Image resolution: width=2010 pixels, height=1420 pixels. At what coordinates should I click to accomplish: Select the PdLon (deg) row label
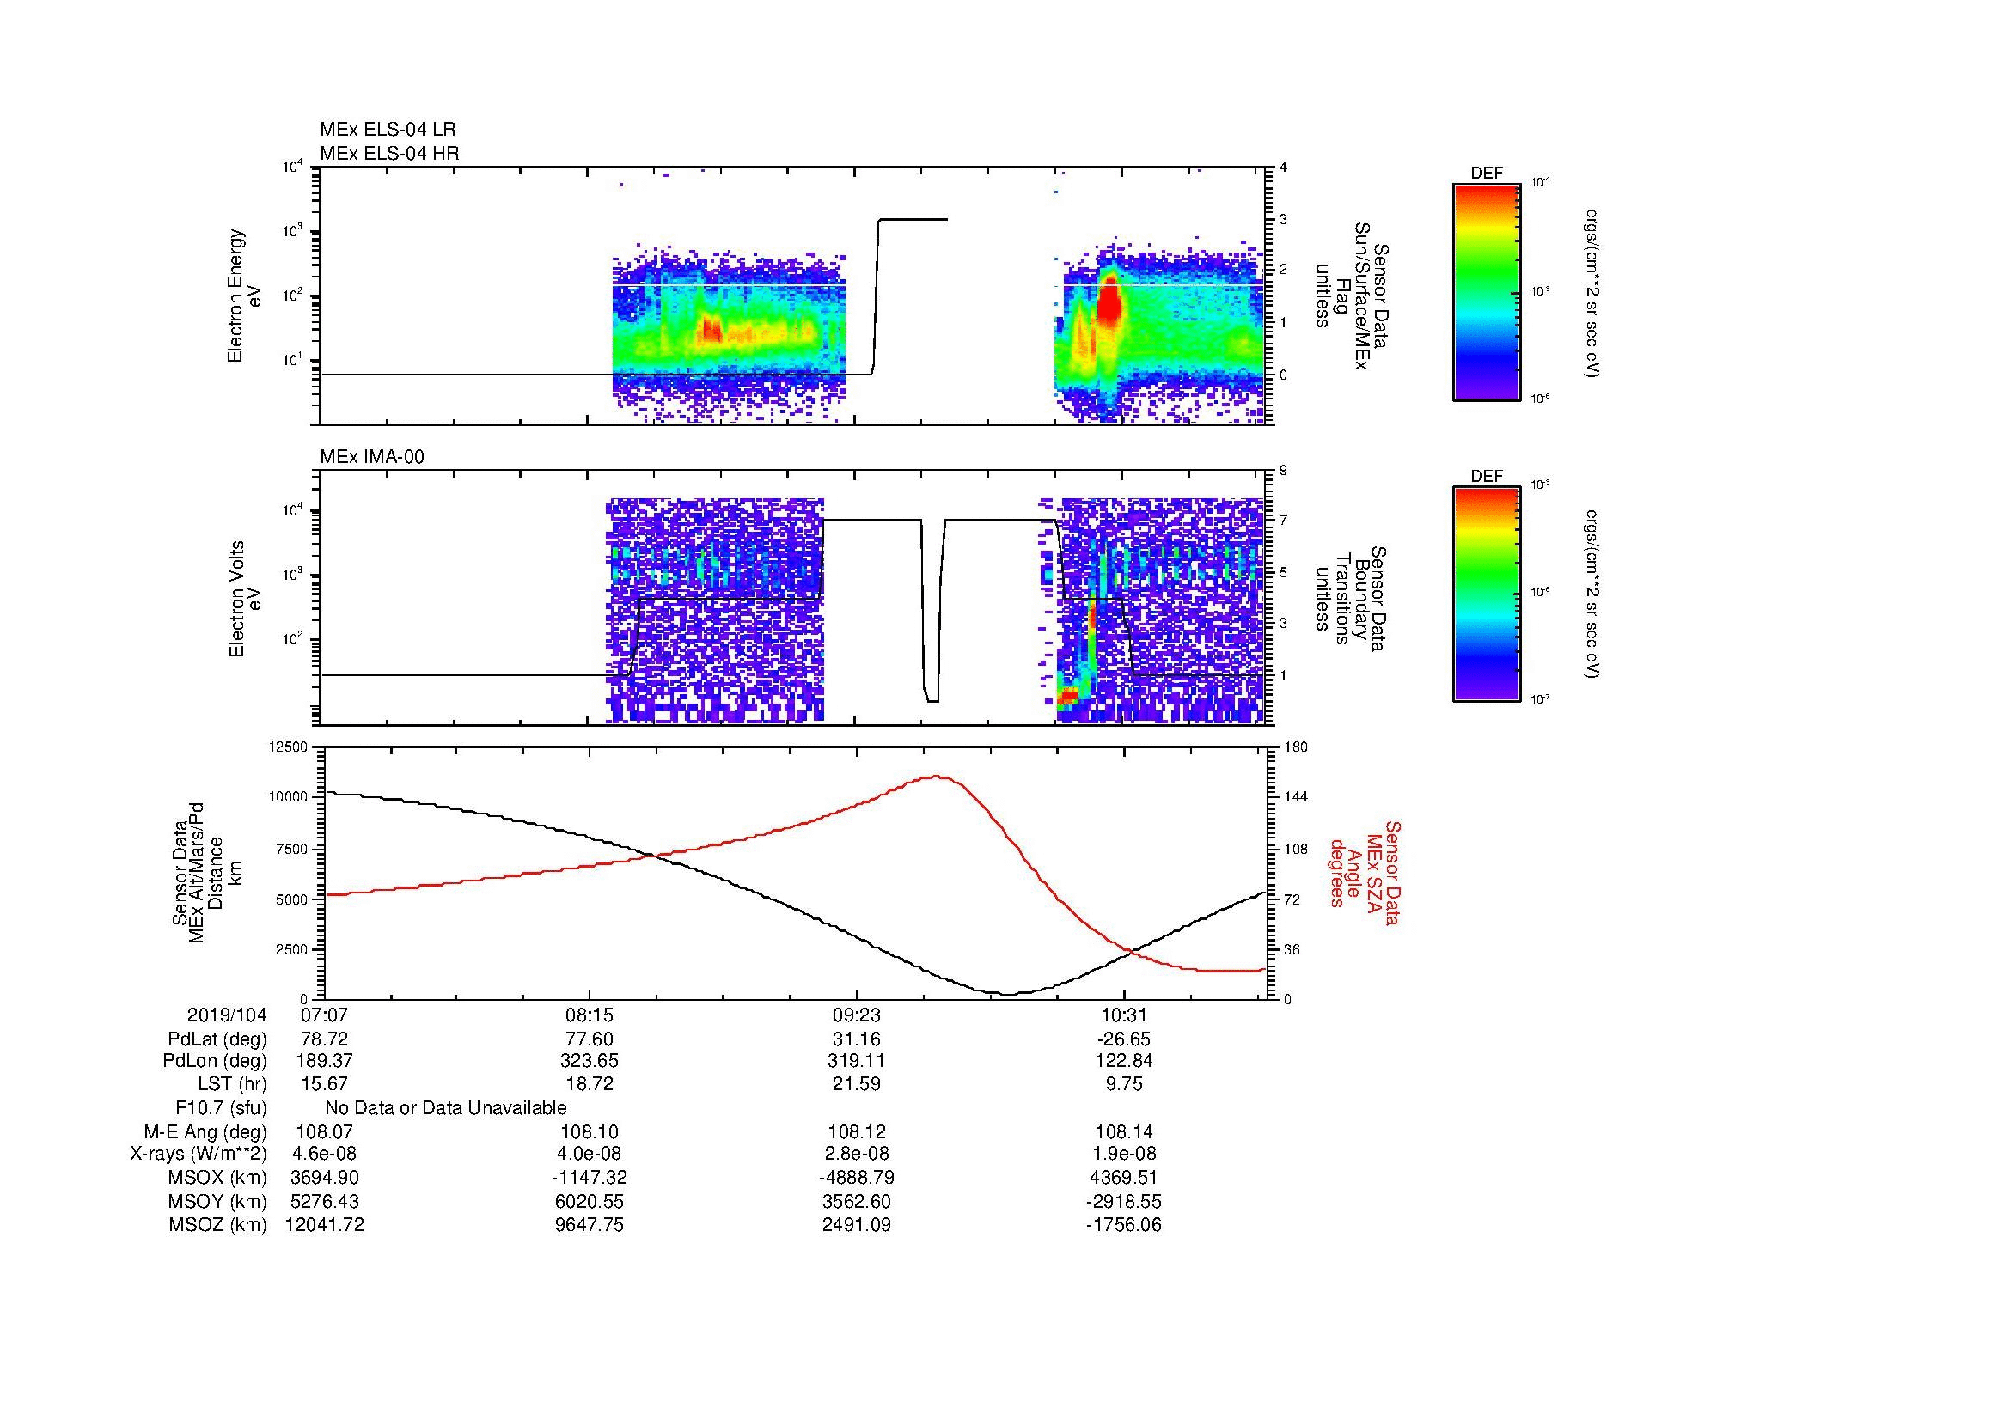click(x=215, y=1061)
